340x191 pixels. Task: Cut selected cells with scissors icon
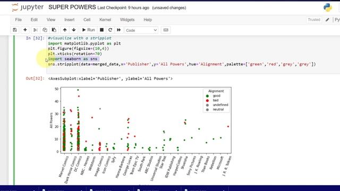(36, 30)
